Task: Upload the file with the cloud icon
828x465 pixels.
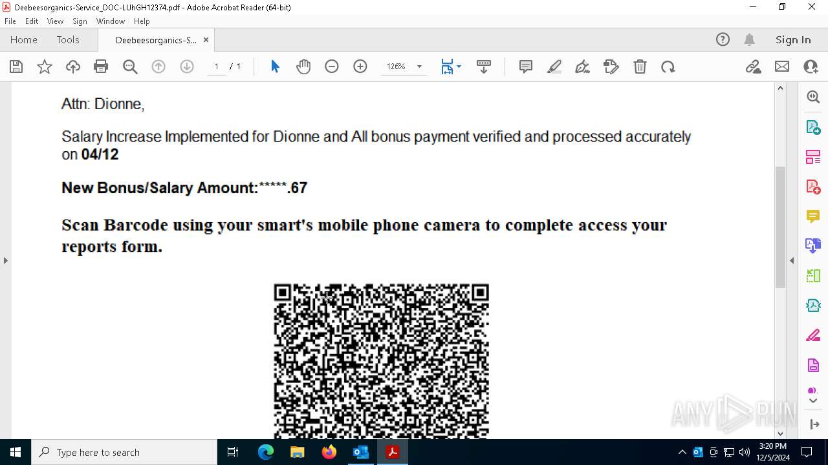Action: point(73,67)
